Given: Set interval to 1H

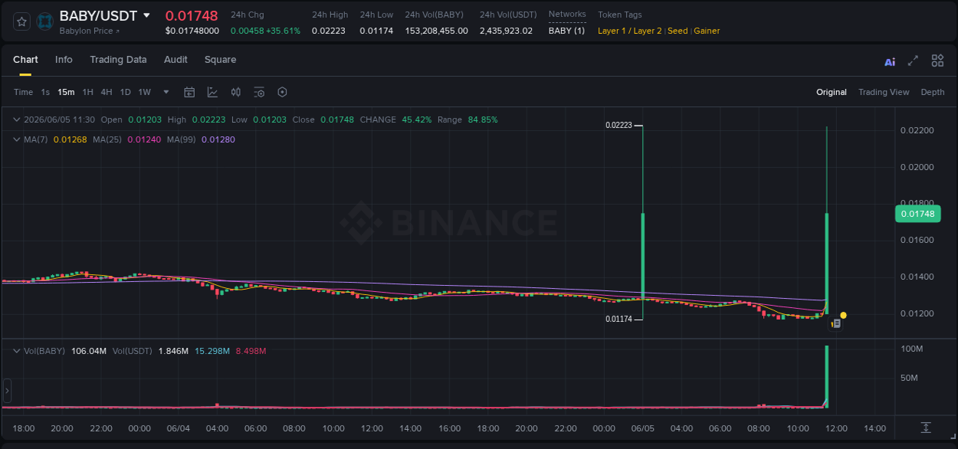Looking at the screenshot, I should coord(87,92).
